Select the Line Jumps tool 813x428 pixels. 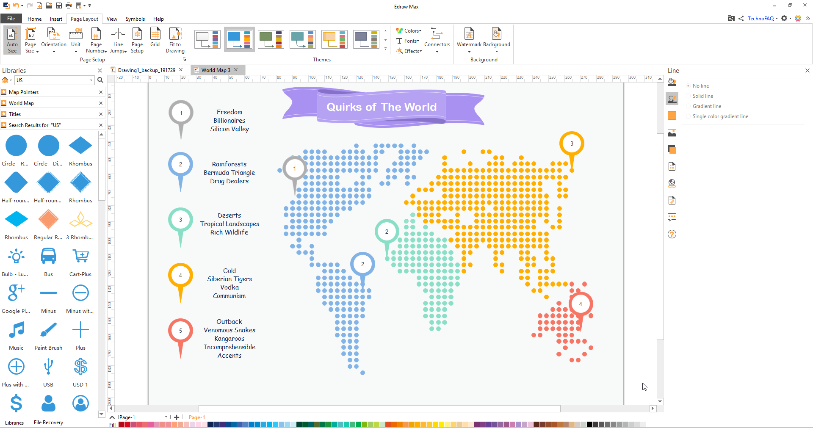[118, 40]
